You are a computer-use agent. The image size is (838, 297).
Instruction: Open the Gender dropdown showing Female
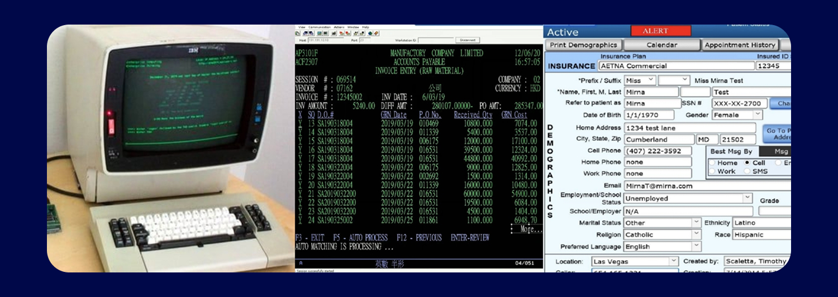737,115
